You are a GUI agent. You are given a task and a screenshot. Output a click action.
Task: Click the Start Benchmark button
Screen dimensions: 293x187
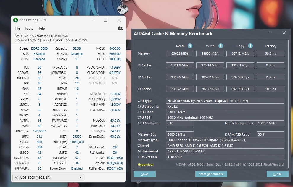[x=211, y=174]
